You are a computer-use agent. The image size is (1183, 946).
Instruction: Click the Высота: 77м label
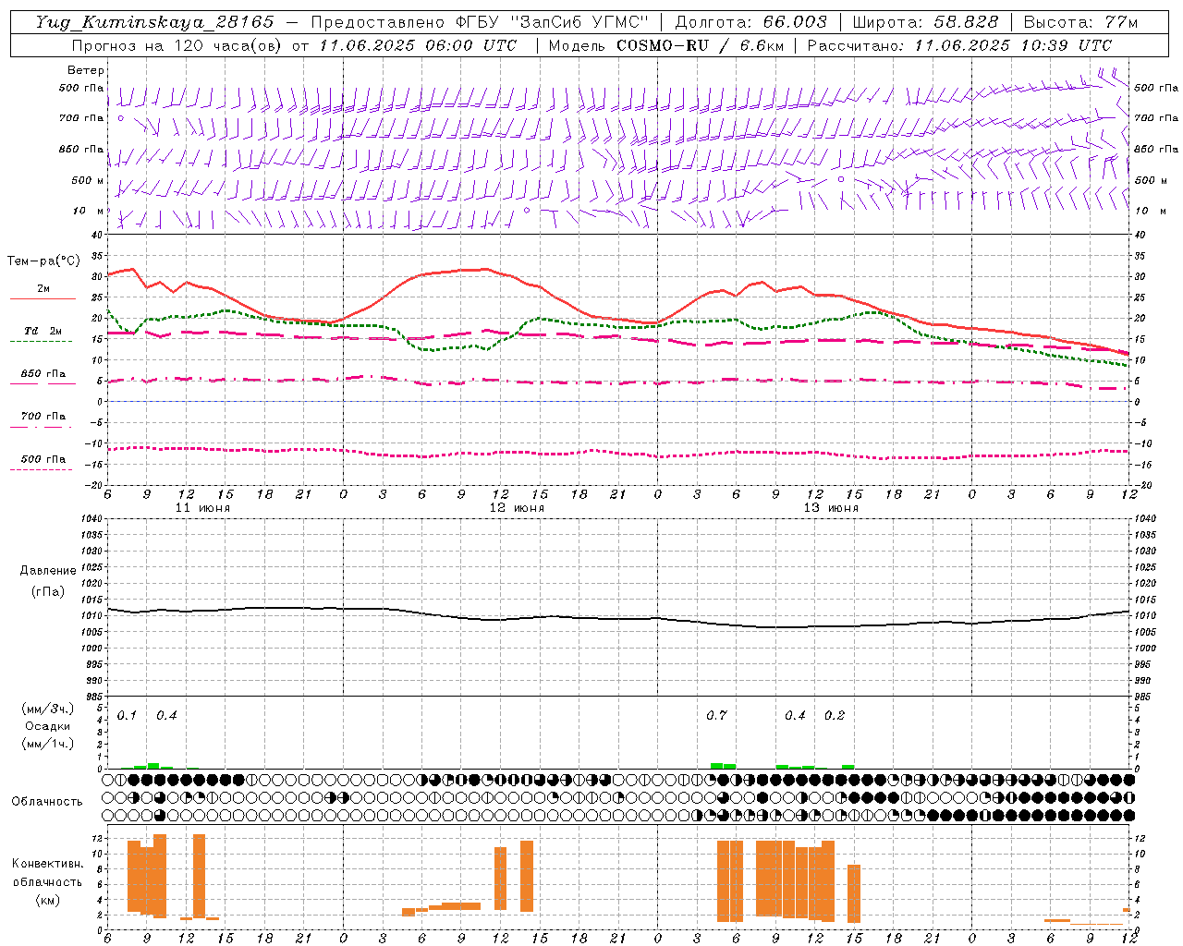click(x=1080, y=22)
